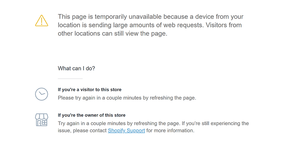Click the door in the storefront icon
Screen dimensions: 287x162
click(x=39, y=123)
